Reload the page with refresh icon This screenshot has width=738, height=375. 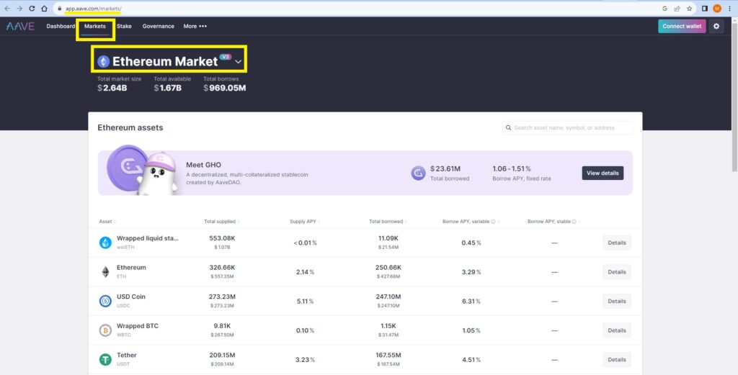[x=32, y=9]
